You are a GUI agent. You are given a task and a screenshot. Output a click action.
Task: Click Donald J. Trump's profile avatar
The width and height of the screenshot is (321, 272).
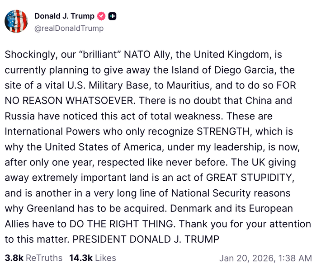(16, 21)
